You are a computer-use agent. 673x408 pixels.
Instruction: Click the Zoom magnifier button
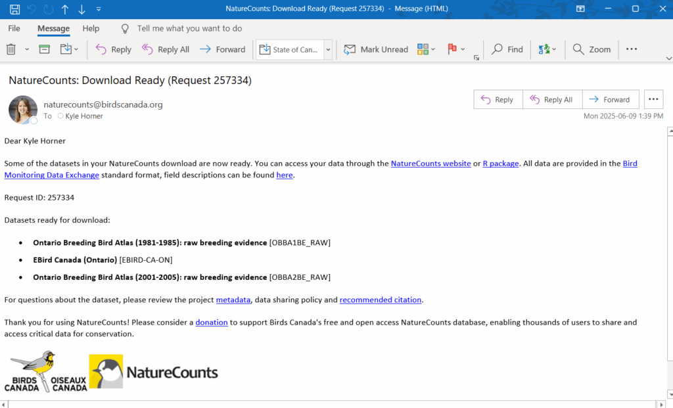592,49
